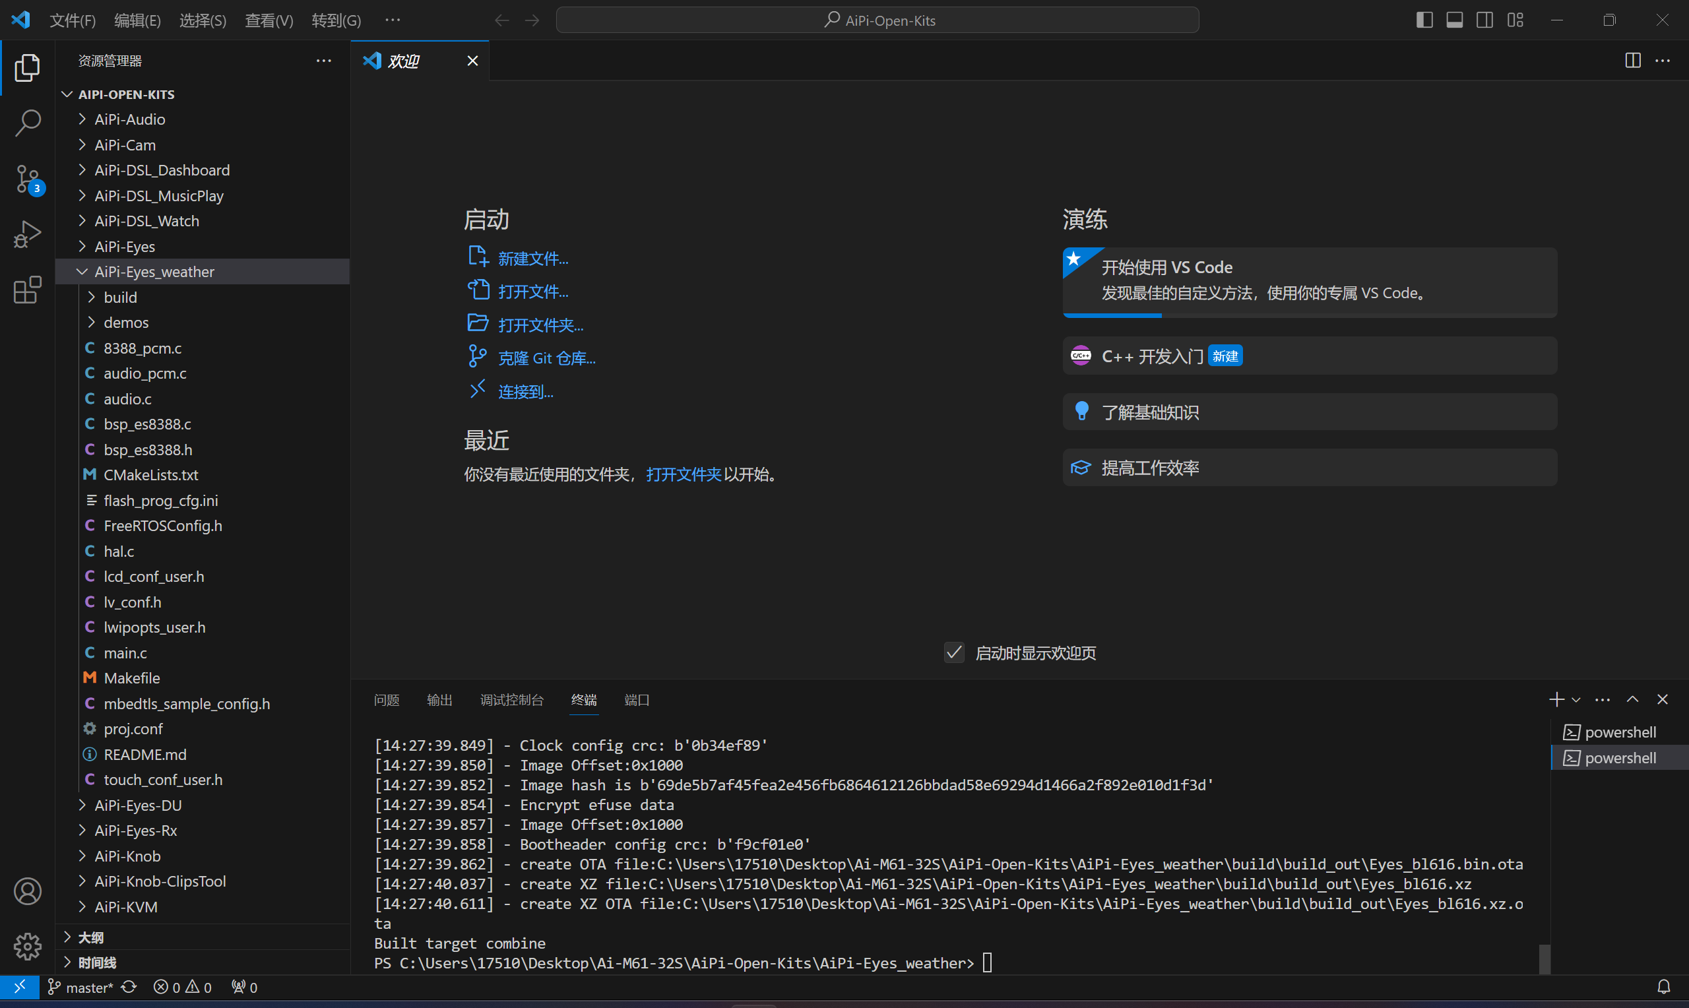Open the 提高工作效率 walkthrough
The width and height of the screenshot is (1689, 1008).
pos(1310,467)
